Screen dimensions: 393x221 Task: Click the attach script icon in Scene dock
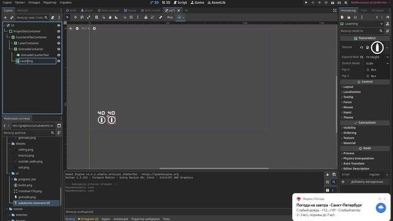point(53,18)
